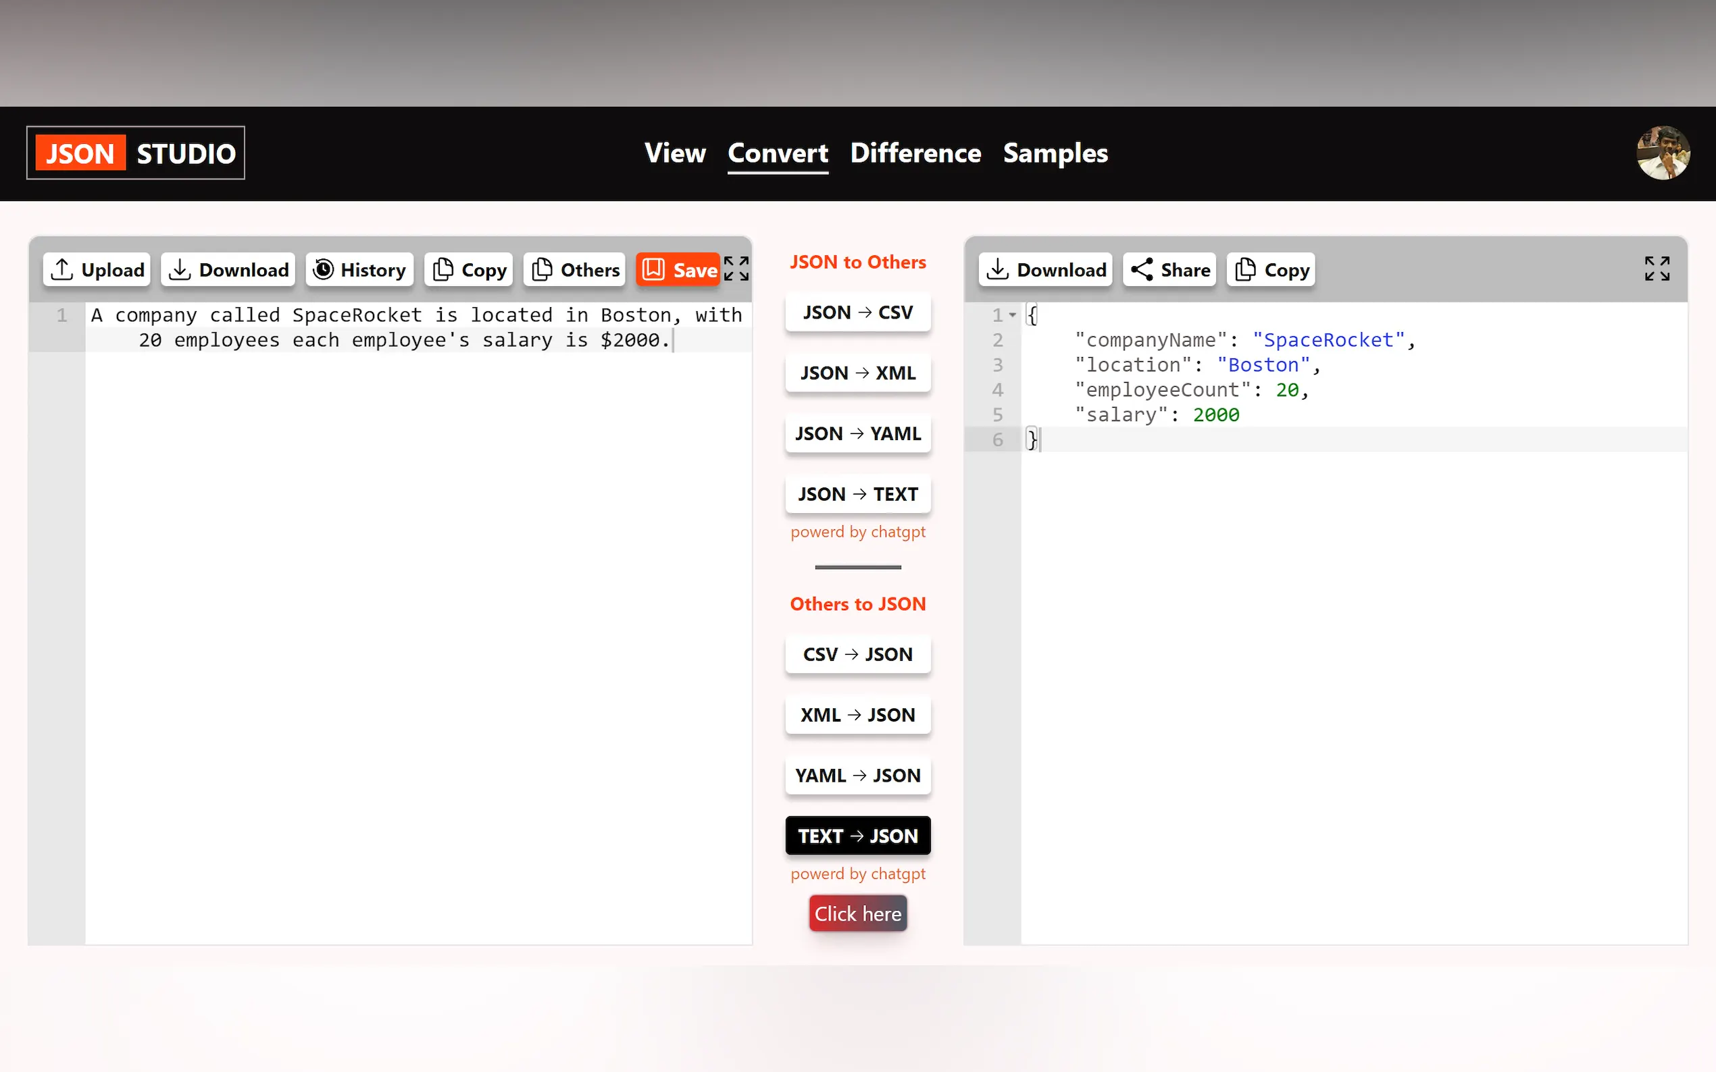Copy the right panel JSON output
Viewport: 1716px width, 1072px height.
[x=1271, y=269]
